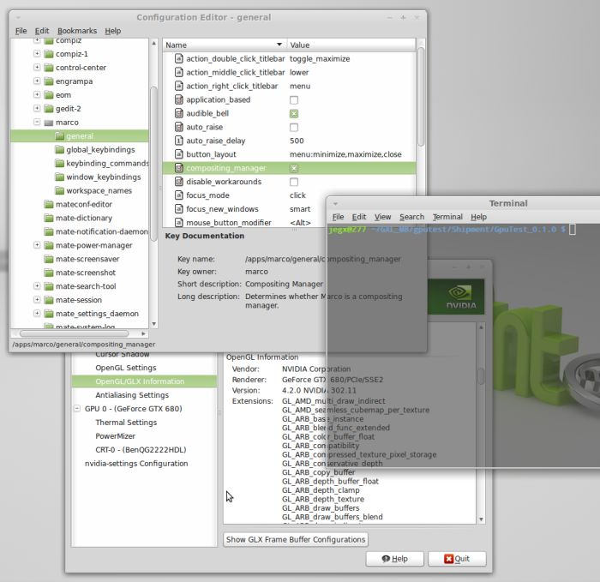The image size is (600, 582).
Task: Click the keybinding_commands folder icon
Action: [59, 164]
